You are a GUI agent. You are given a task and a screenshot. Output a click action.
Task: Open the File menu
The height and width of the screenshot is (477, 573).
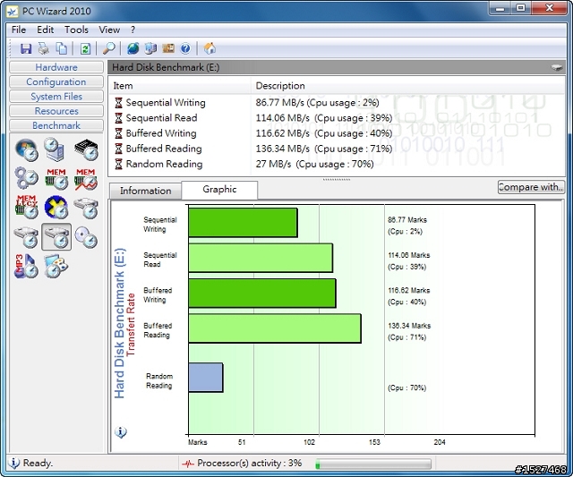click(19, 30)
